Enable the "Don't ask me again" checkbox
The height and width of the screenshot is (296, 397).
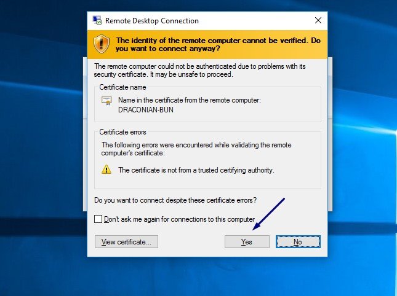(x=98, y=219)
